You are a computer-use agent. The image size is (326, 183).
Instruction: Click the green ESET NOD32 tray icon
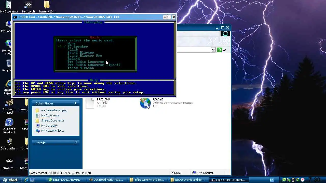pos(284,180)
